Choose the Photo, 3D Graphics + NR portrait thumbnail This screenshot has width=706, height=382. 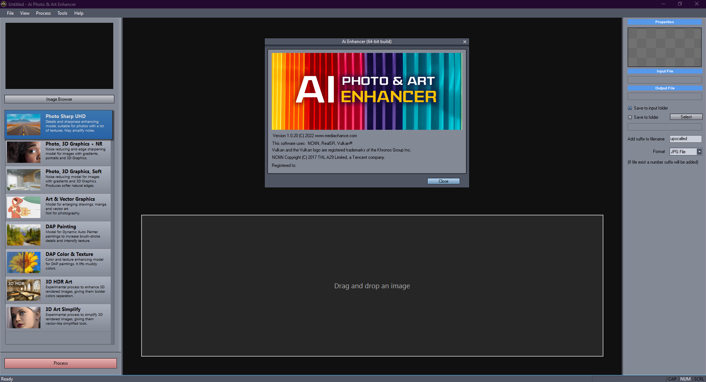24,152
